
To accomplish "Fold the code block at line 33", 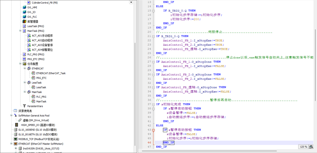I will [x=153, y=87].
